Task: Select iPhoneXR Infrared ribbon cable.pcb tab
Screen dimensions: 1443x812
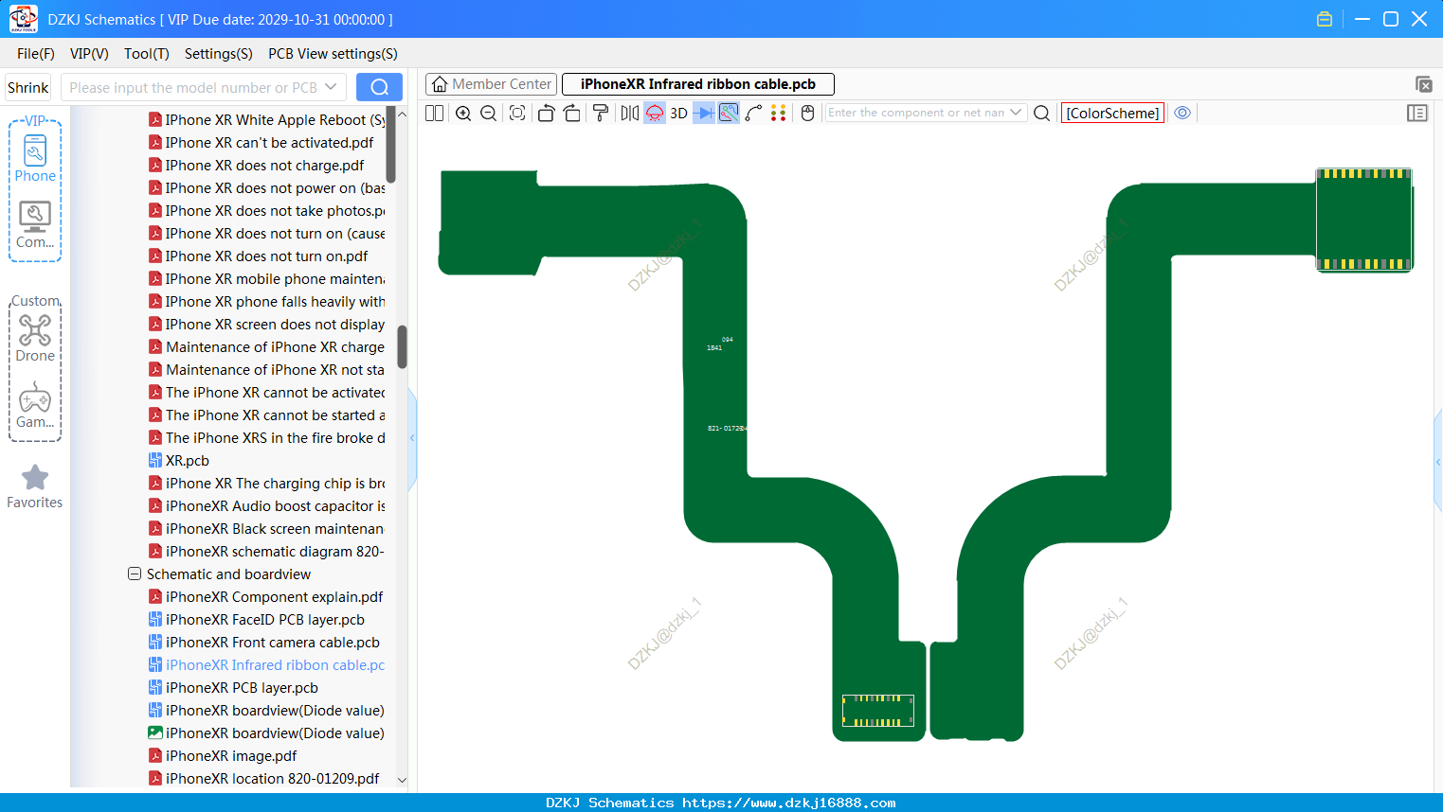Action: tap(698, 84)
